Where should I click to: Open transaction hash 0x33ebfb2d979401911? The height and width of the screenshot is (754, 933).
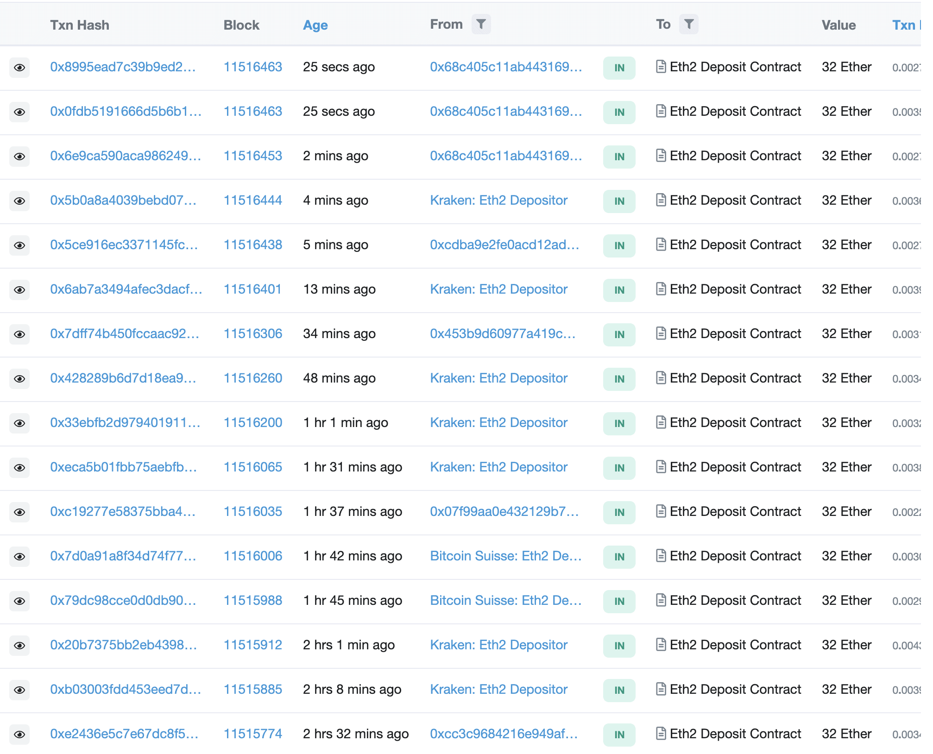pos(125,423)
